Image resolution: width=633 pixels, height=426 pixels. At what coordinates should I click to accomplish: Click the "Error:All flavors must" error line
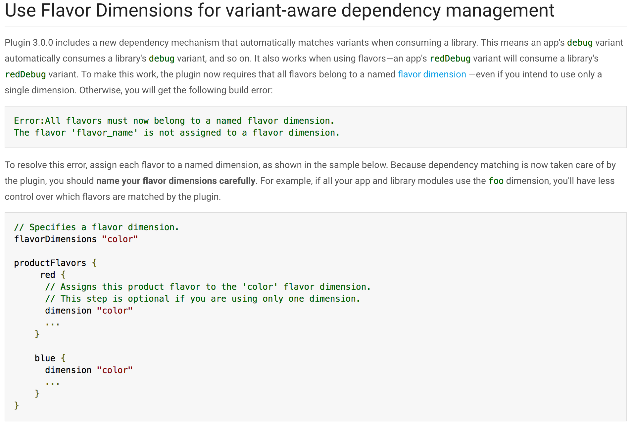coord(174,121)
